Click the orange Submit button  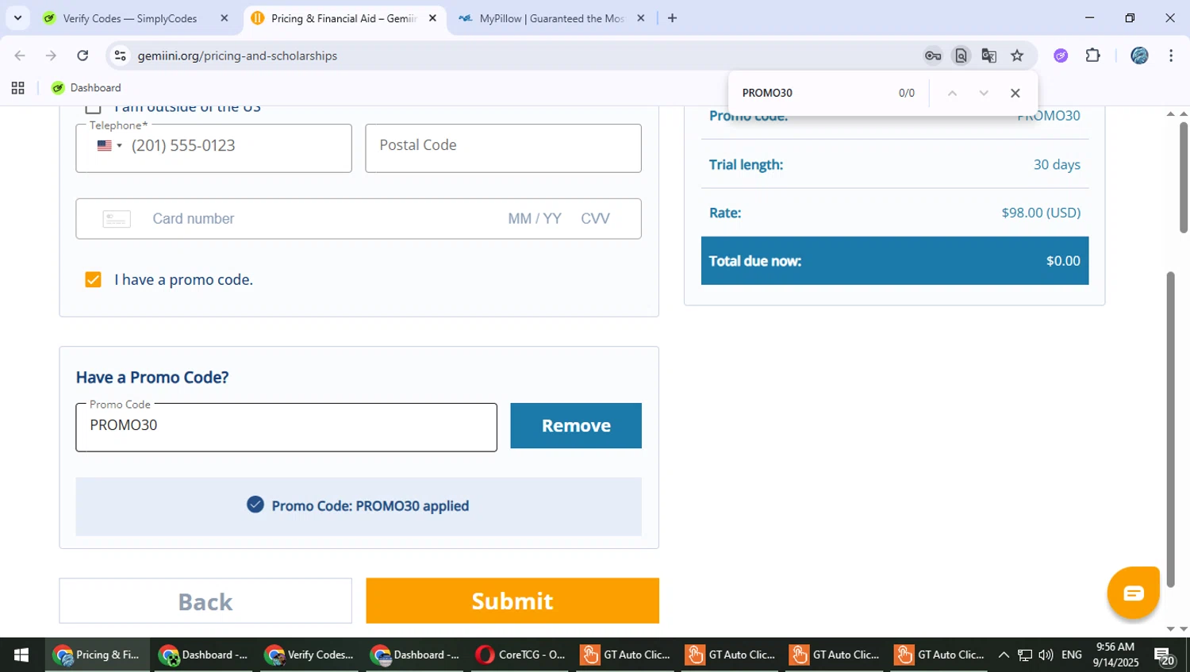tap(512, 601)
